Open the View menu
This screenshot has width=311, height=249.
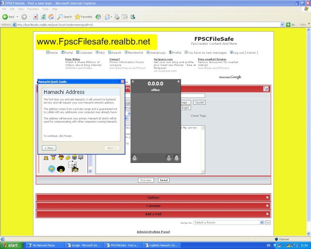21,9
